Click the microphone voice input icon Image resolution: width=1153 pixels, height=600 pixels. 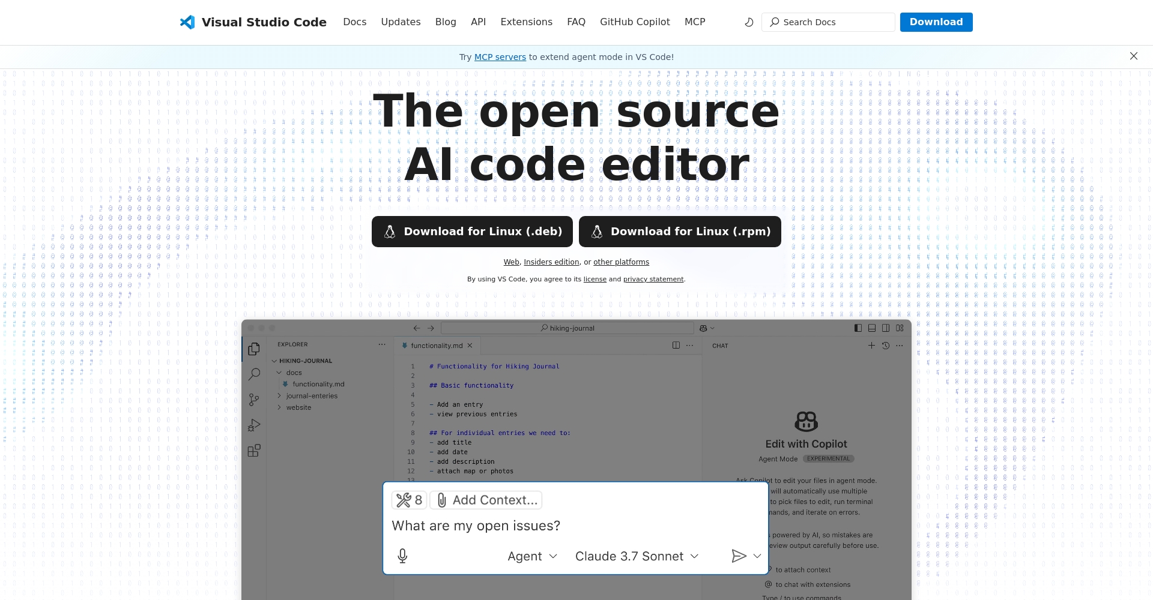click(402, 556)
